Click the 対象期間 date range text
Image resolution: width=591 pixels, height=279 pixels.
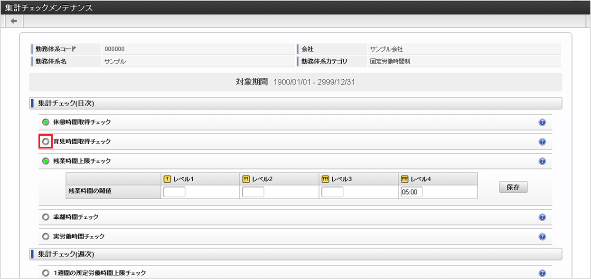pyautogui.click(x=314, y=83)
